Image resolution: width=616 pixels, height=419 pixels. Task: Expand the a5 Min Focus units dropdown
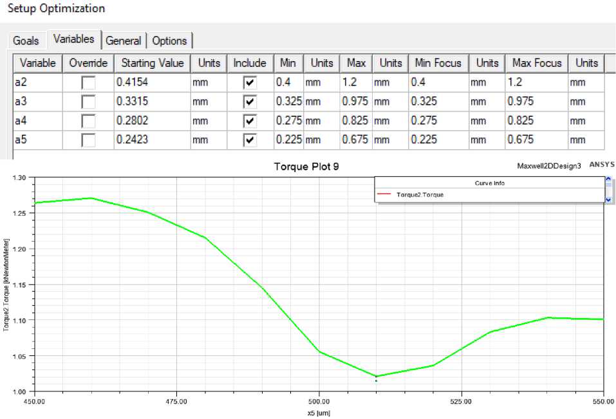point(487,140)
